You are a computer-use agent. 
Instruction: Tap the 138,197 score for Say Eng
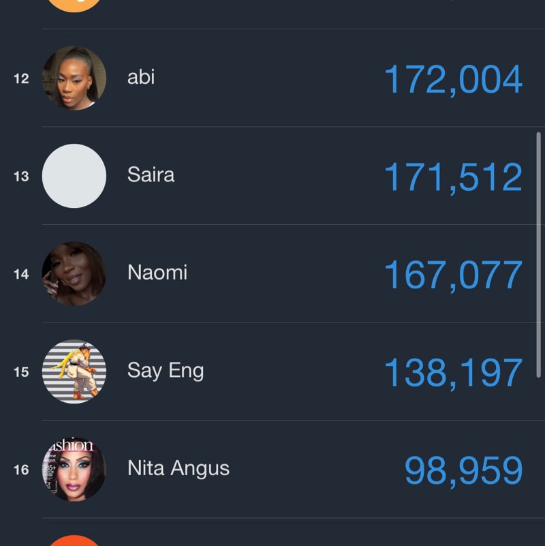pos(453,373)
